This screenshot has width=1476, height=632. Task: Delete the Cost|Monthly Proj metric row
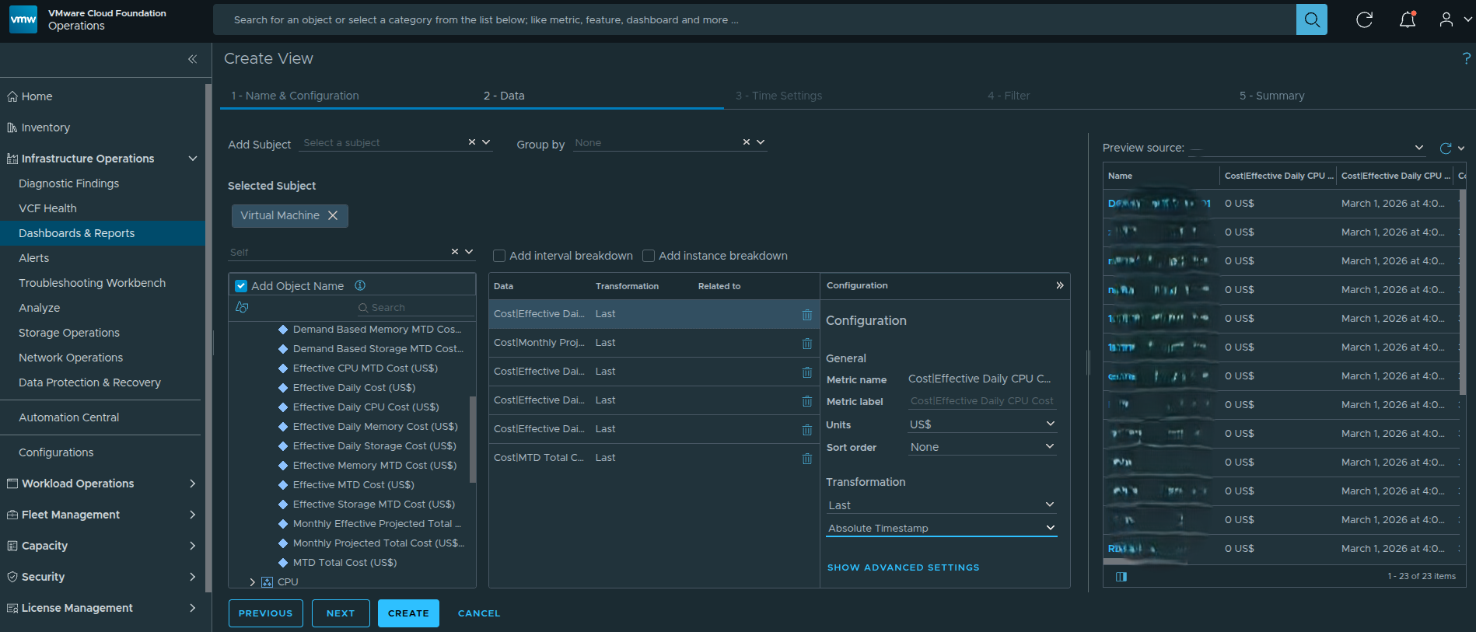coord(806,344)
